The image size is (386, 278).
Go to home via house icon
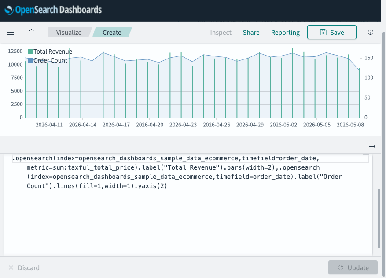click(x=32, y=32)
